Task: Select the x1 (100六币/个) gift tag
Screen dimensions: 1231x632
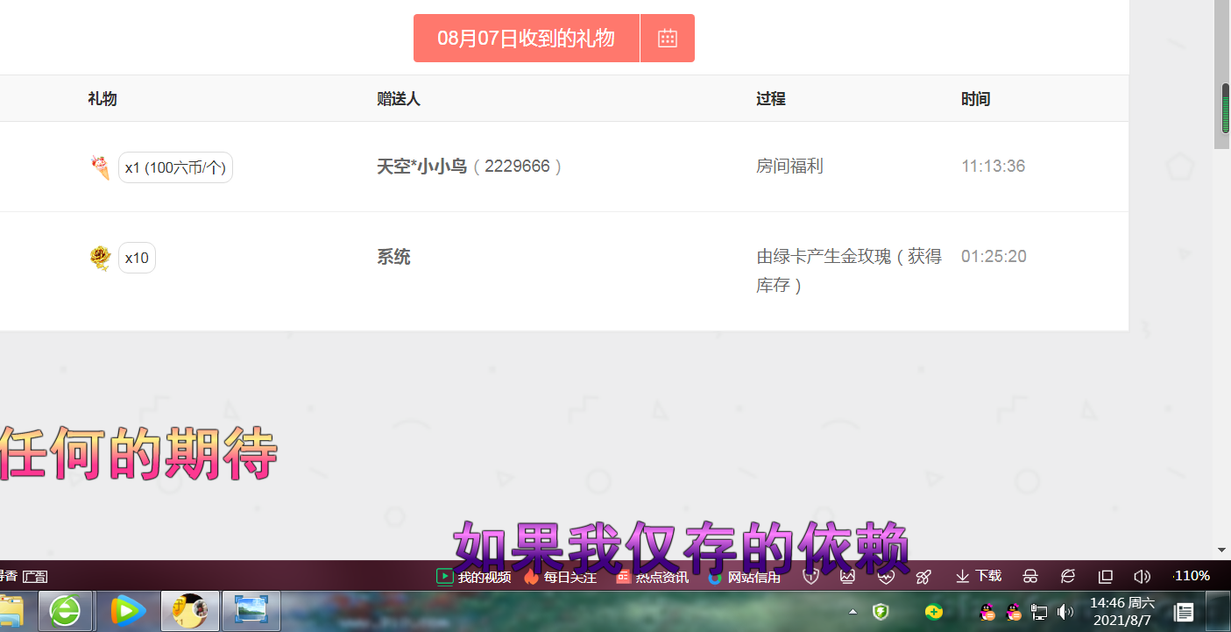Action: pos(175,167)
